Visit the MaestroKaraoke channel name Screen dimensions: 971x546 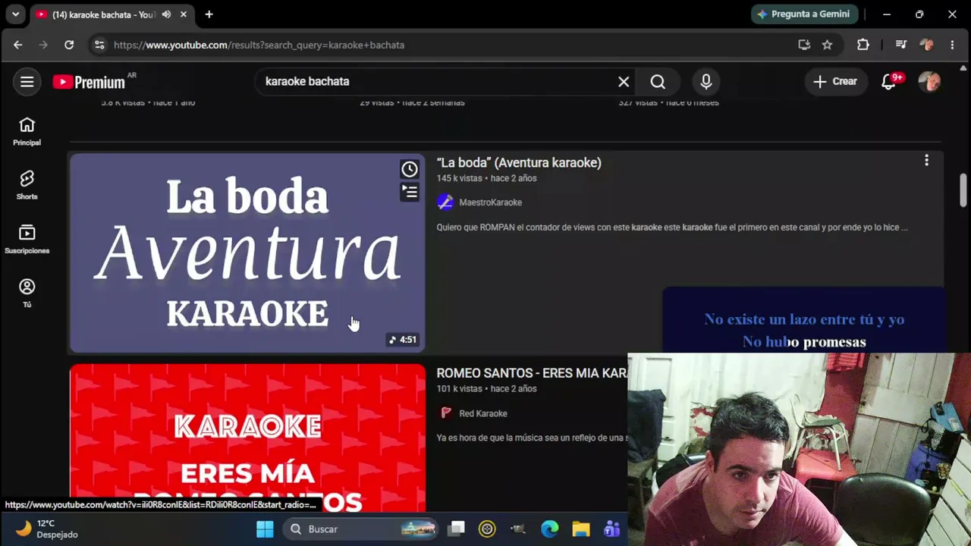(490, 202)
